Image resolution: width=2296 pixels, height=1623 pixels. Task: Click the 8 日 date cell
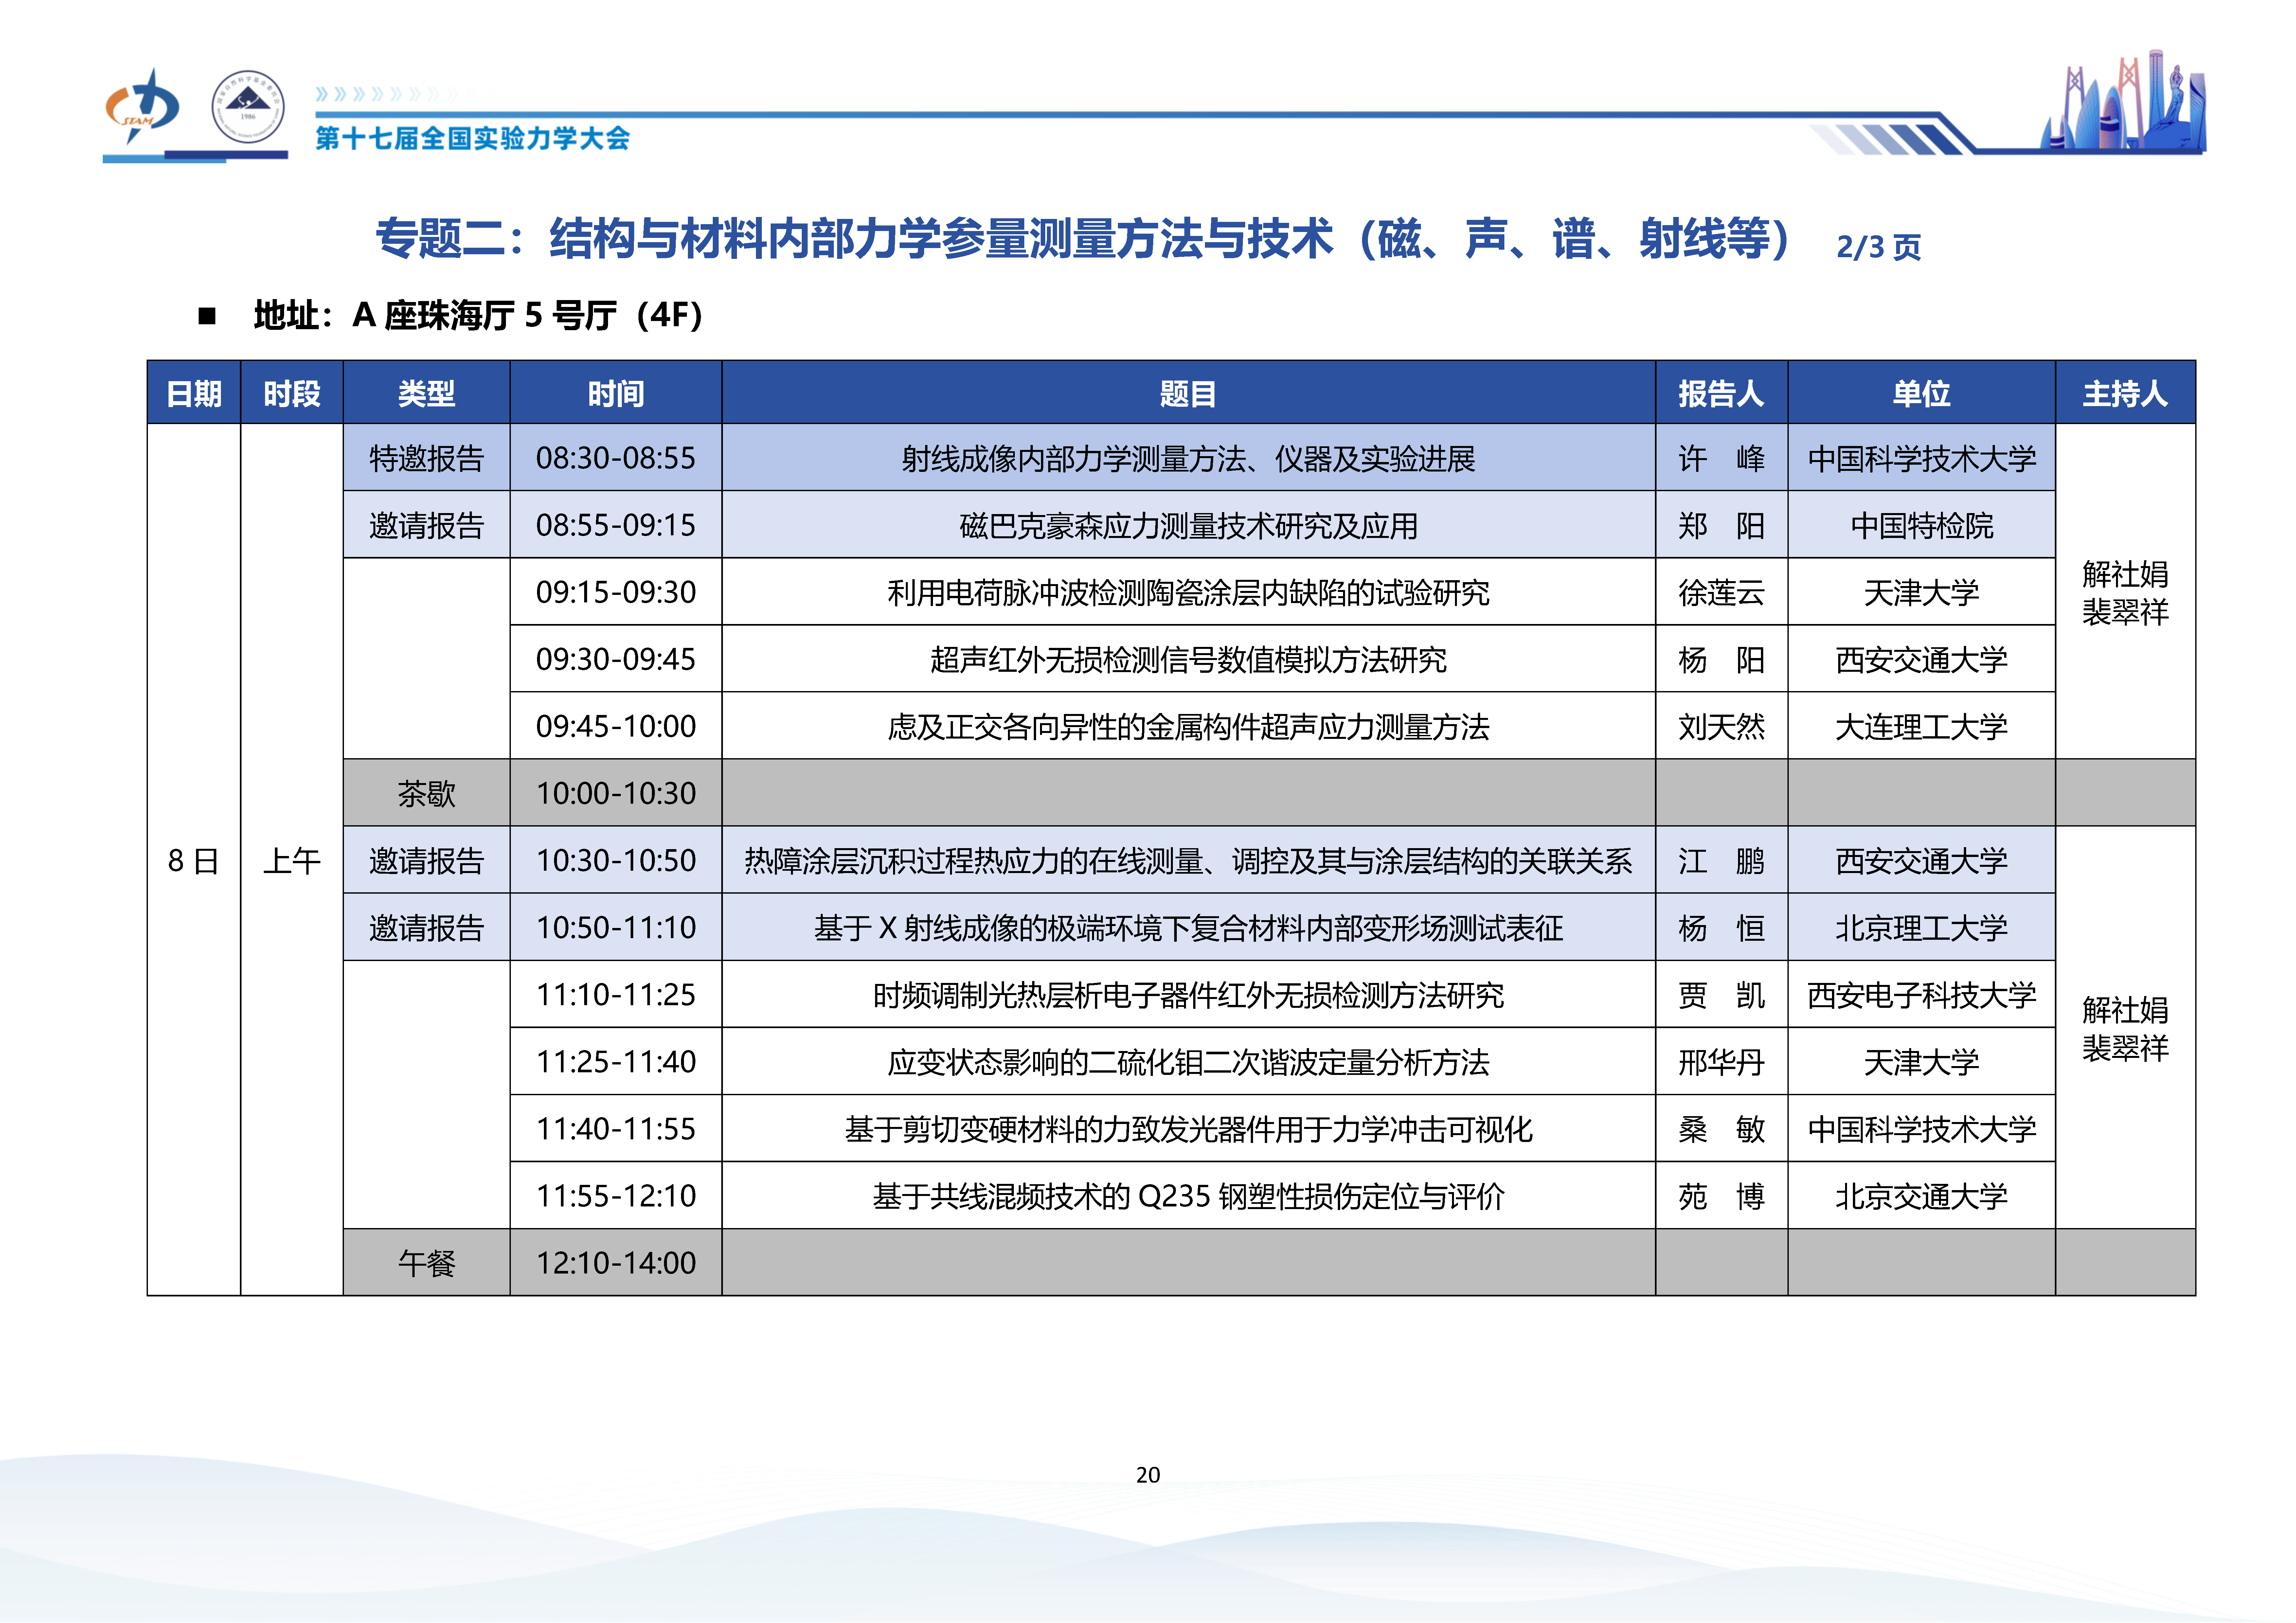coord(194,860)
